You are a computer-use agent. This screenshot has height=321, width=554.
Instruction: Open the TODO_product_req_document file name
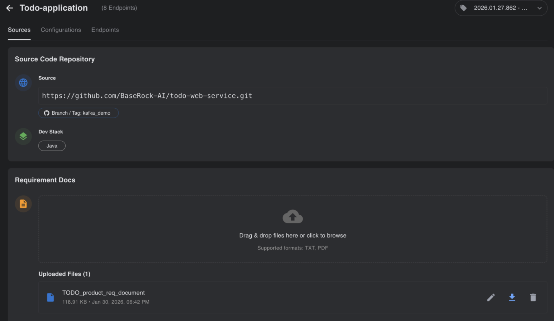click(x=103, y=293)
